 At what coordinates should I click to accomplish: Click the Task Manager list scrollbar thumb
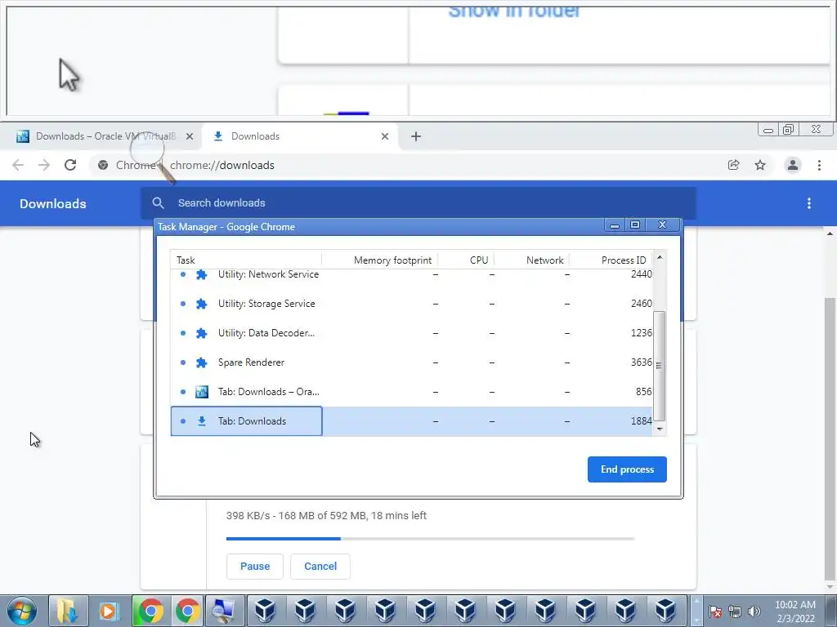(x=660, y=366)
